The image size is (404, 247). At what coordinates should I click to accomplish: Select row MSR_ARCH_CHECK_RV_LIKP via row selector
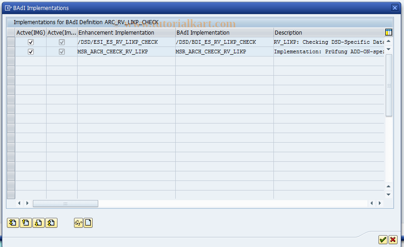pyautogui.click(x=11, y=51)
